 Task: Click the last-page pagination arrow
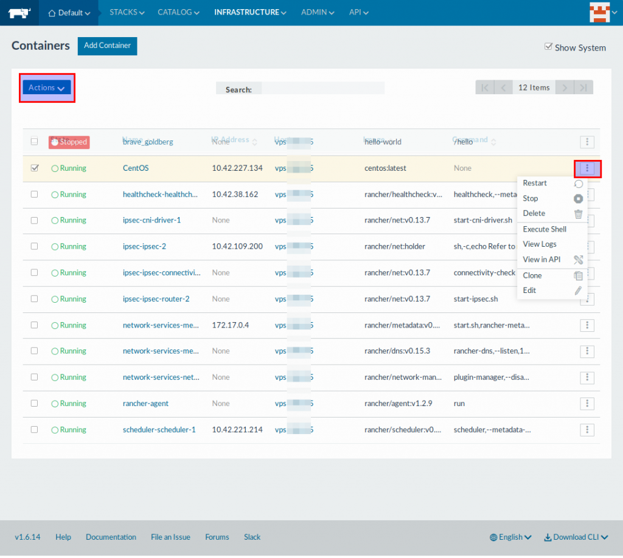[x=583, y=87]
